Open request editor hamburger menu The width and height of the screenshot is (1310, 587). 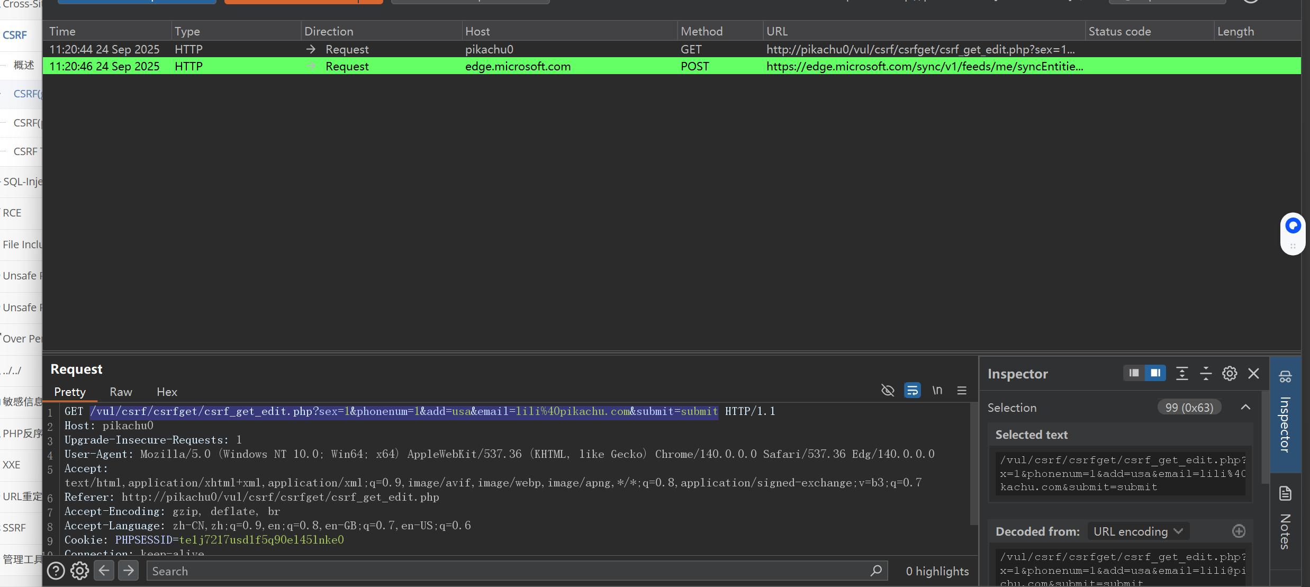962,391
